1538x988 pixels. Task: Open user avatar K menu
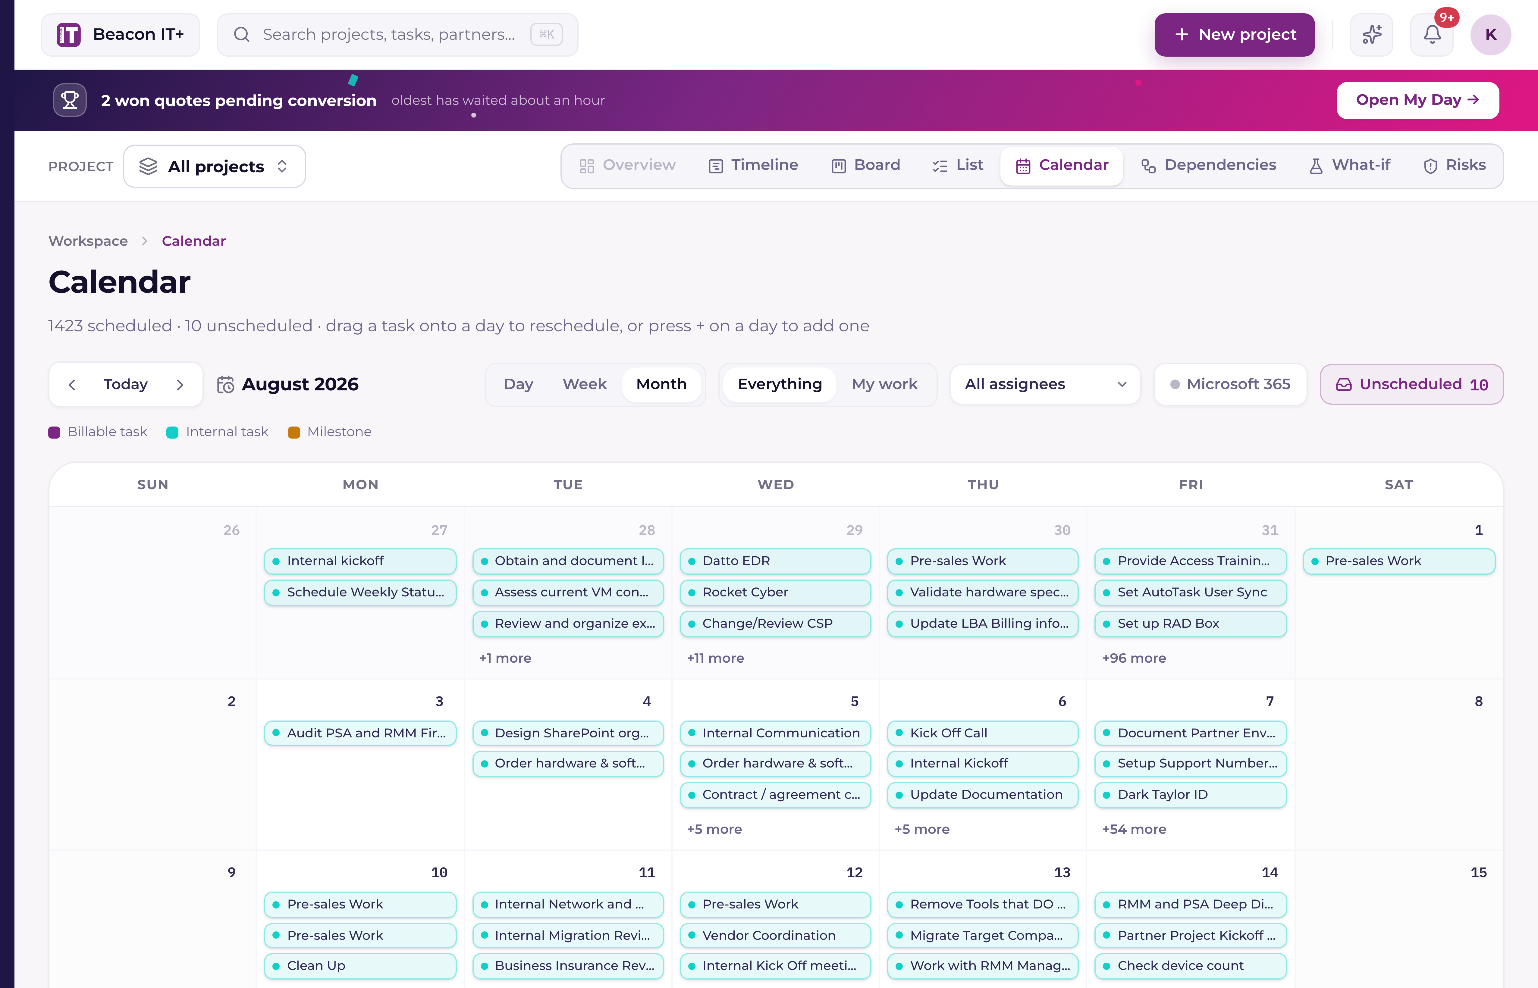coord(1490,35)
